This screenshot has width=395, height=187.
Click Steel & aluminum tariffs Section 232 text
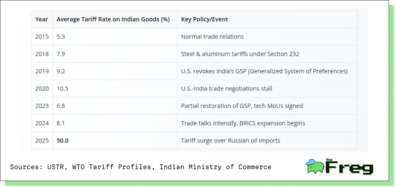point(240,54)
